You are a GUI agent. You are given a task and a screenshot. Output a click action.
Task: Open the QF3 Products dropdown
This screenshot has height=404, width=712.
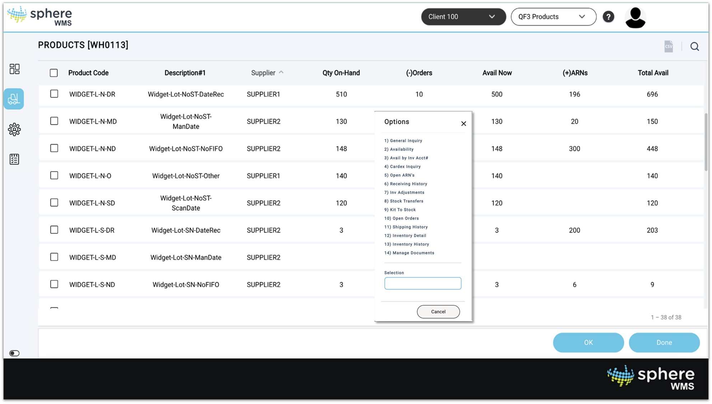[x=553, y=17]
